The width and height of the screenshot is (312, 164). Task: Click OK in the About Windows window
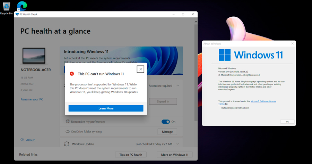(x=287, y=122)
